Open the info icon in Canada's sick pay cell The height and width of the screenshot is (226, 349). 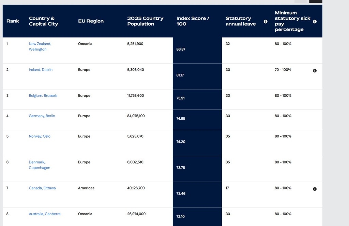pyautogui.click(x=315, y=189)
